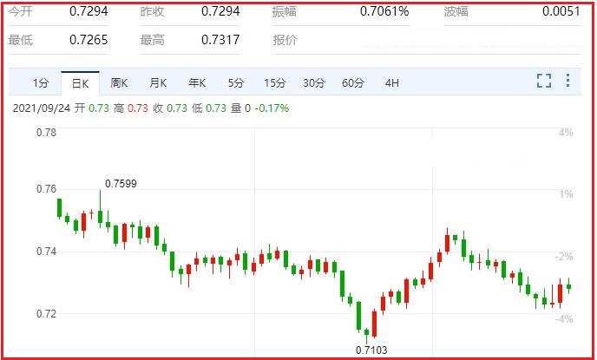
Task: Click the 波幅 label
Action: [x=456, y=11]
